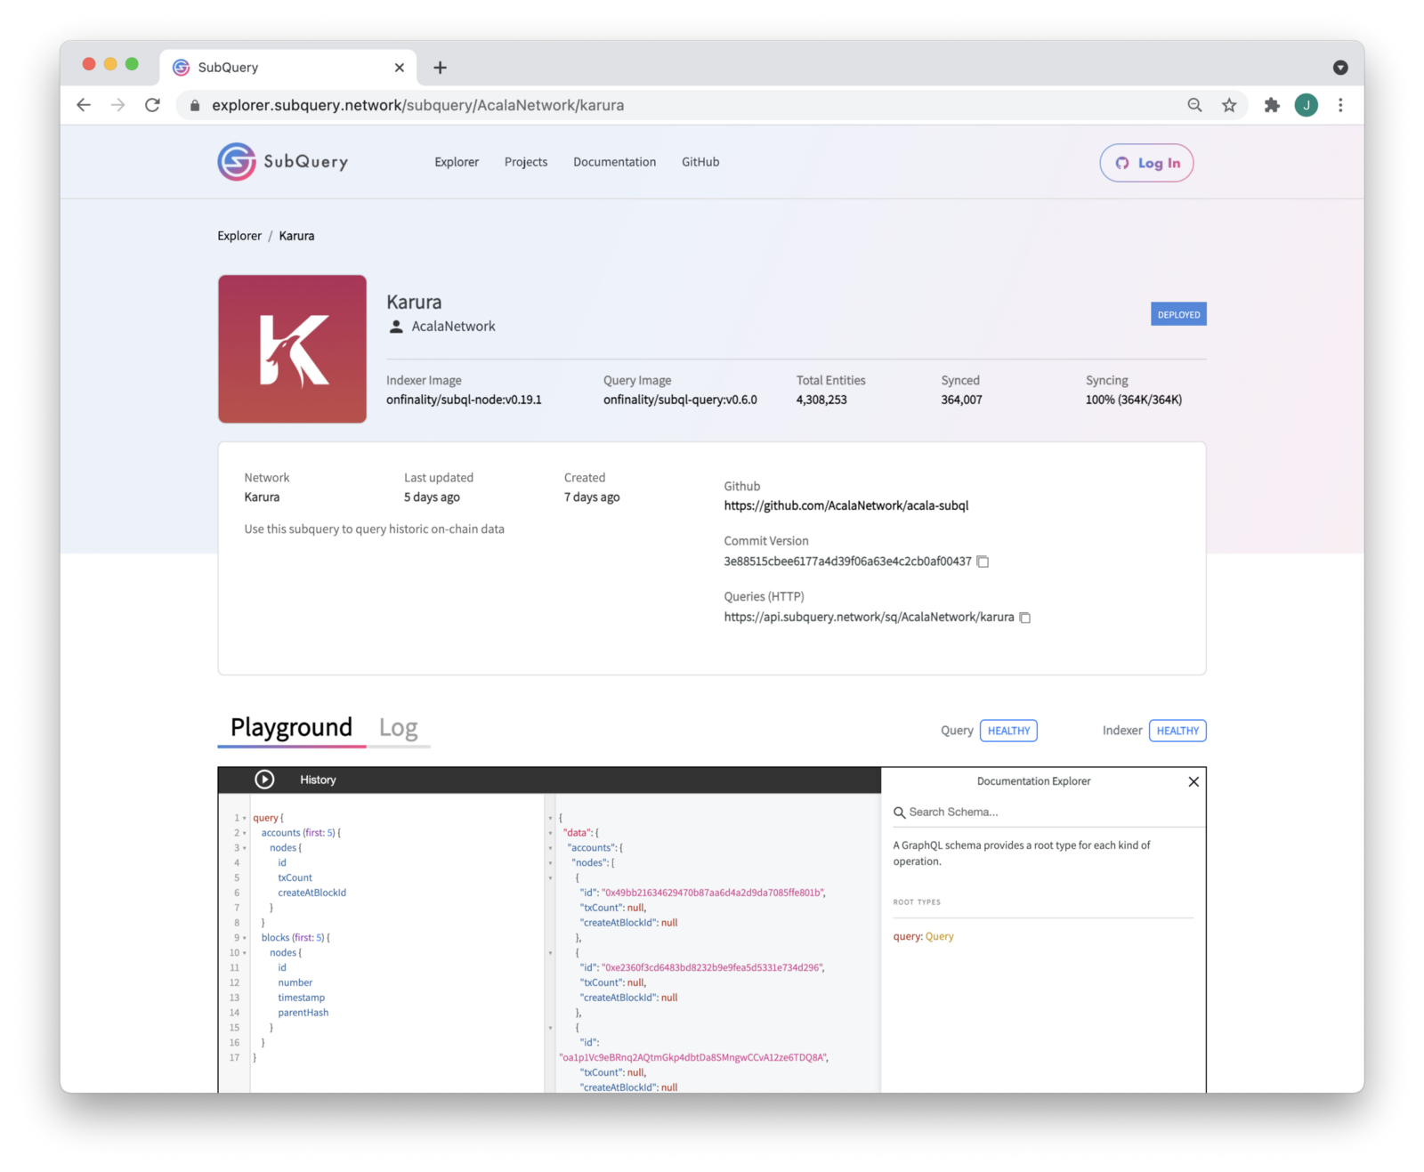Click the Indexer HEALTHY status badge
The width and height of the screenshot is (1424, 1172).
click(x=1177, y=731)
